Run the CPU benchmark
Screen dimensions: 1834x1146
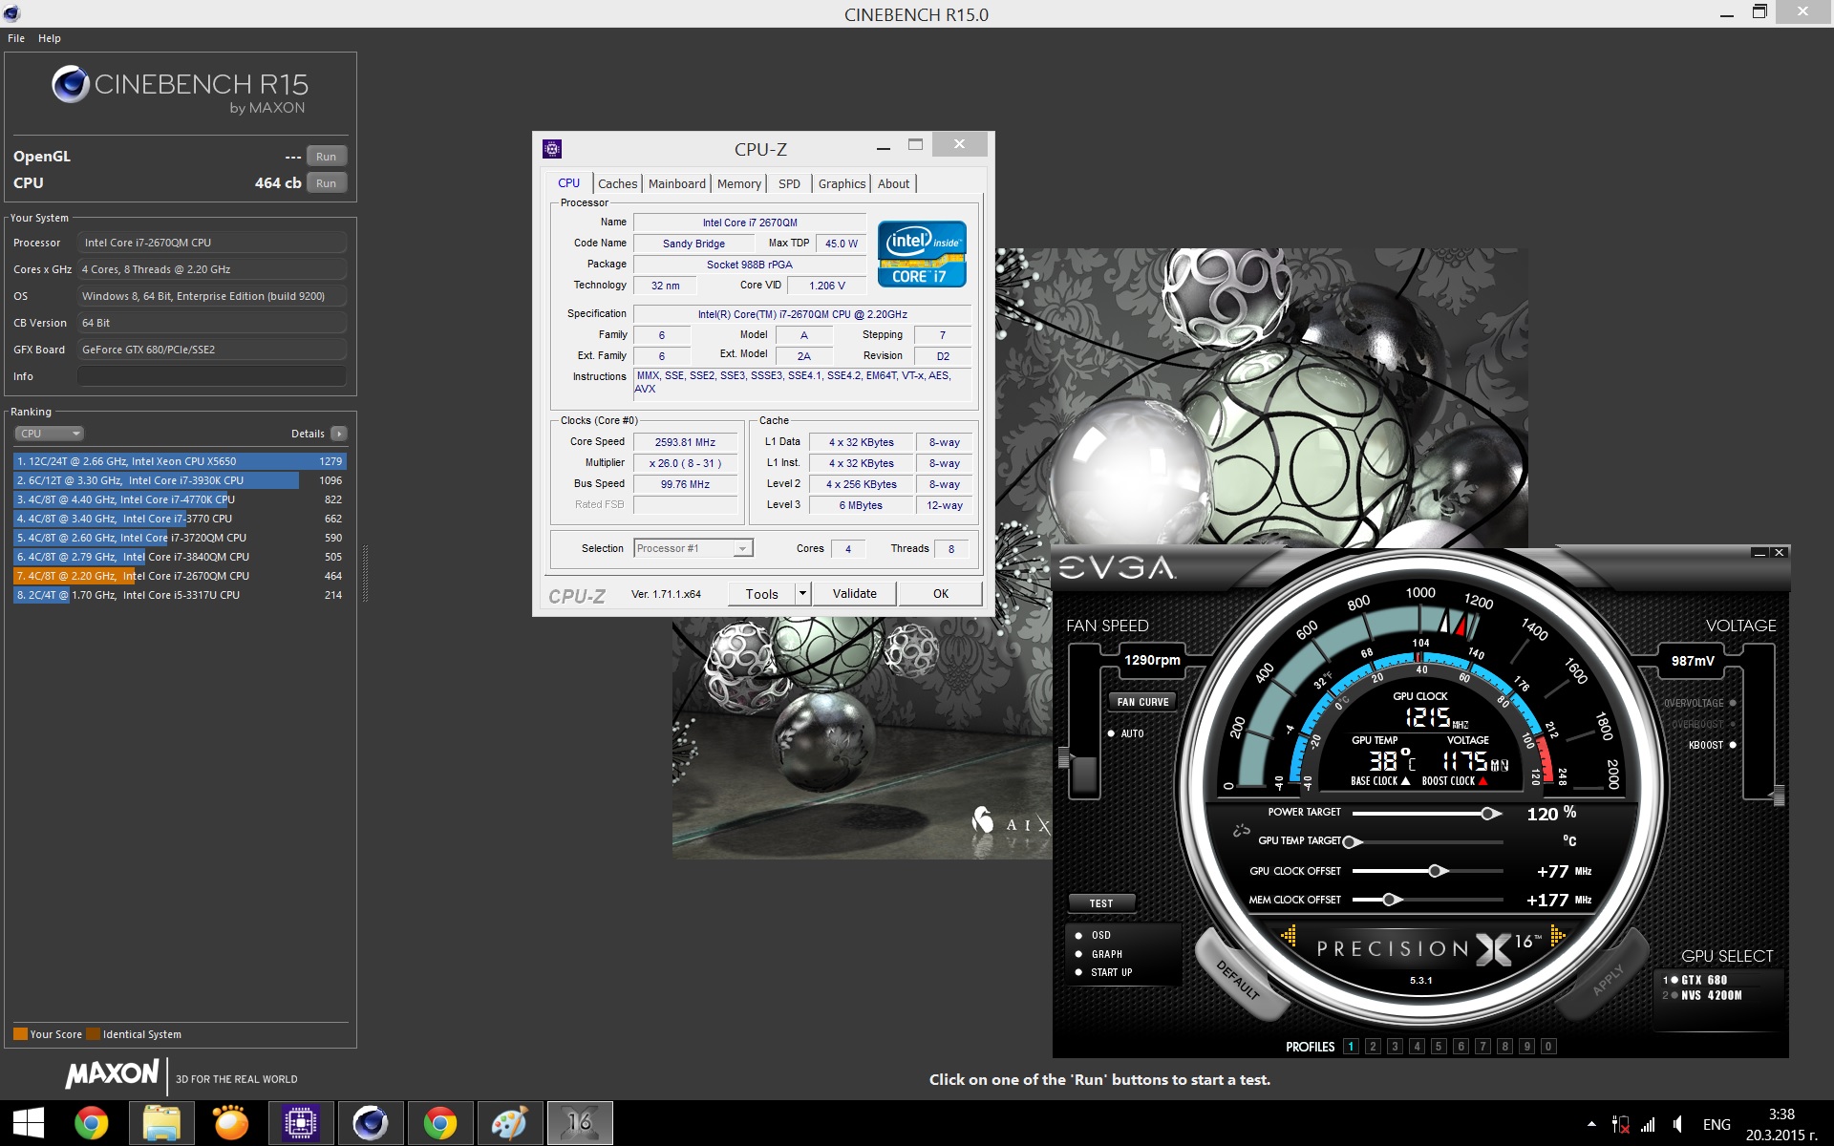326,183
